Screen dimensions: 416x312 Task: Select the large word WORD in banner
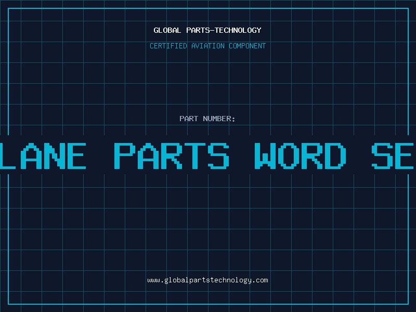pyautogui.click(x=301, y=156)
